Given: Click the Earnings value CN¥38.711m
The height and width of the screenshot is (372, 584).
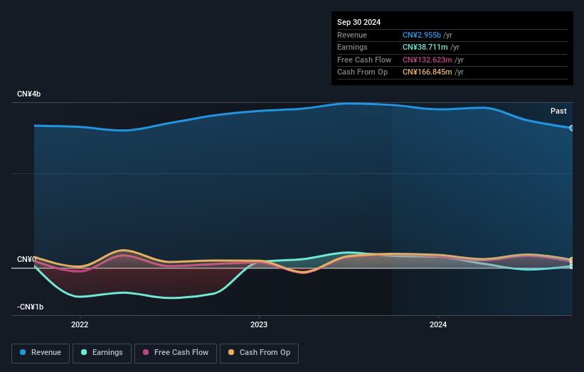Looking at the screenshot, I should (425, 47).
